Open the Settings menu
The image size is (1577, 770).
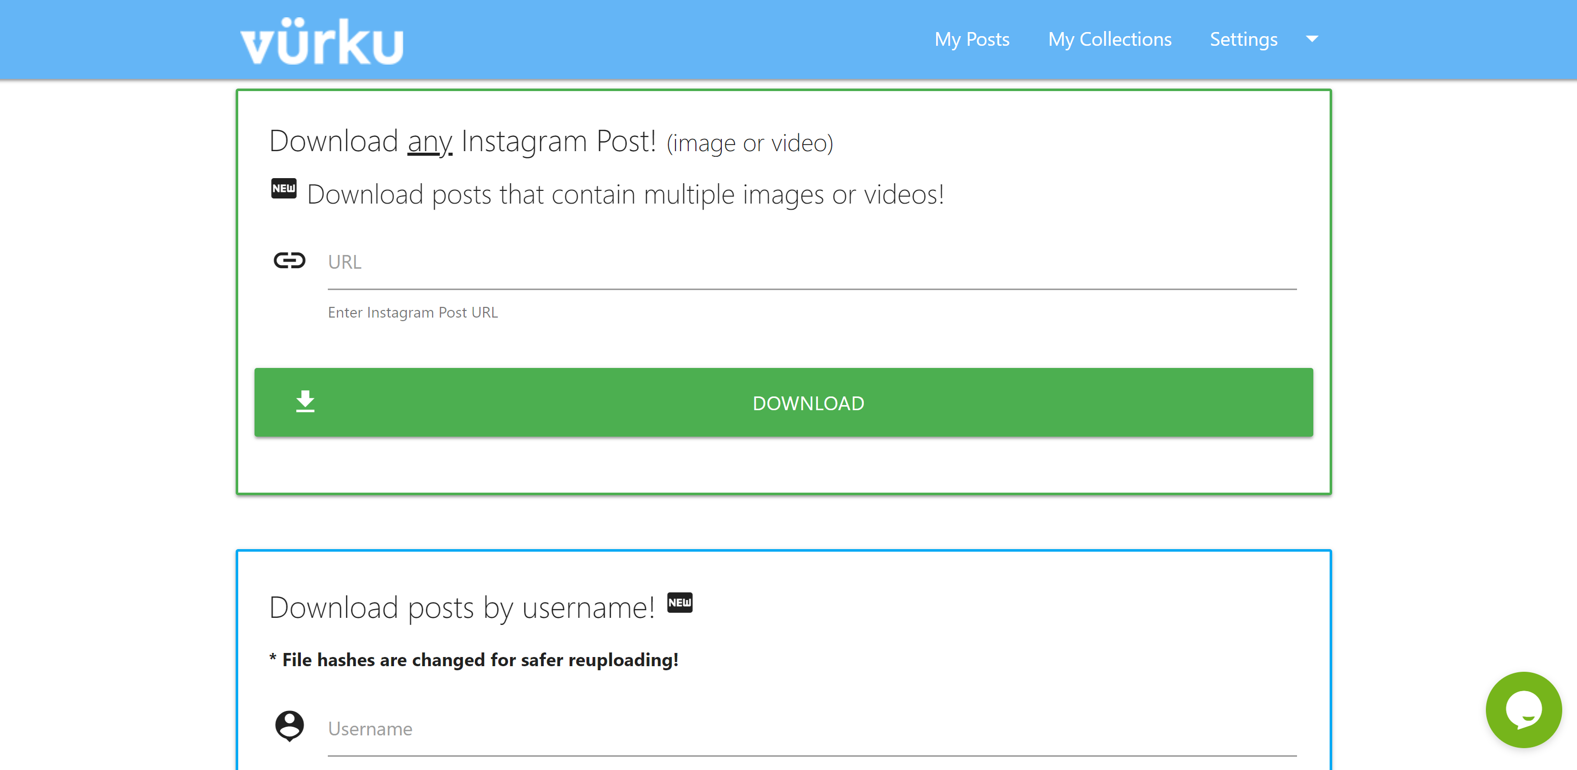click(1244, 39)
